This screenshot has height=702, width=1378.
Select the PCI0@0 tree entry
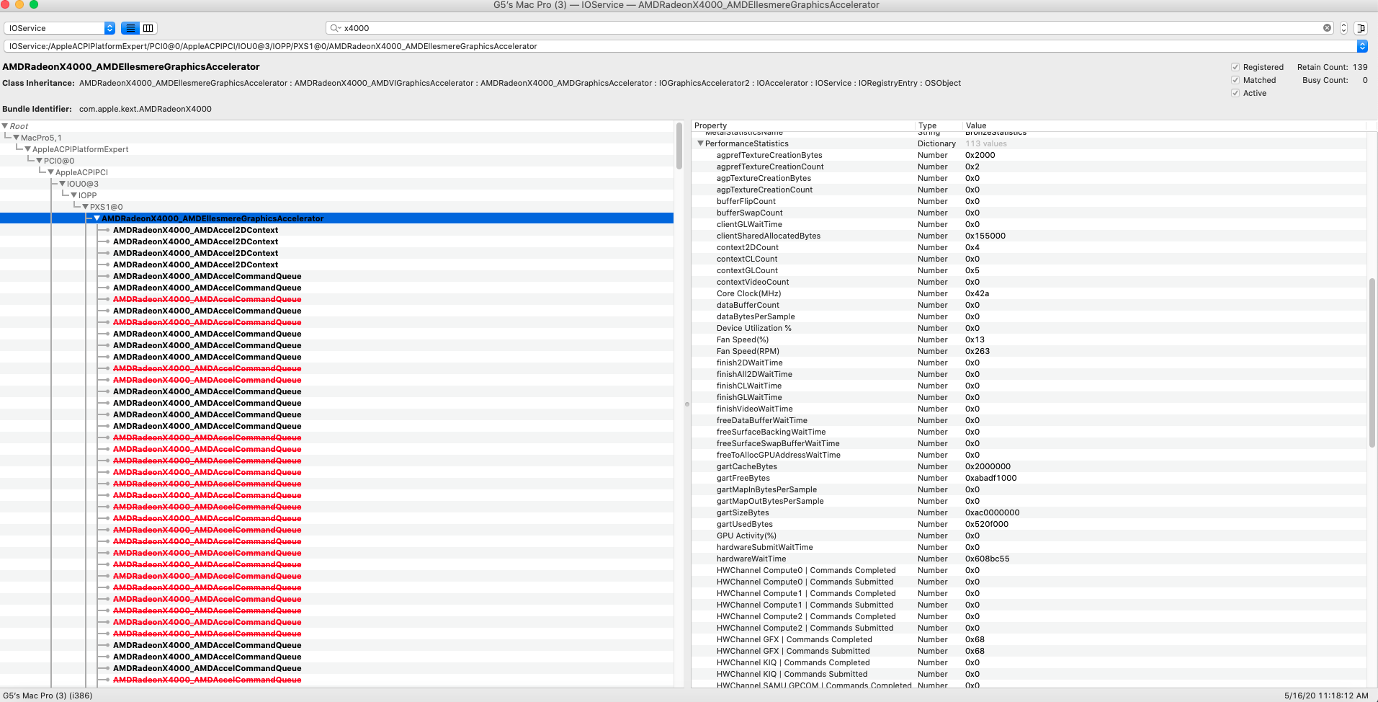tap(59, 161)
